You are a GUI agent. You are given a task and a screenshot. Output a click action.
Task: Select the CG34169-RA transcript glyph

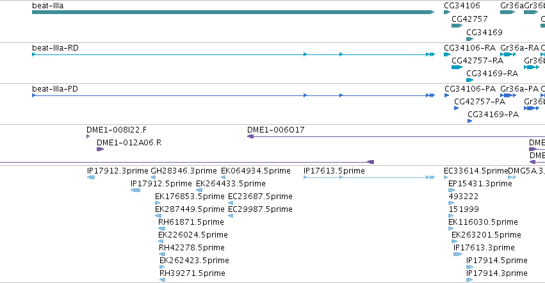point(469,80)
